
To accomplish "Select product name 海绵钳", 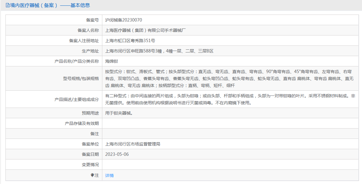I will click(111, 61).
